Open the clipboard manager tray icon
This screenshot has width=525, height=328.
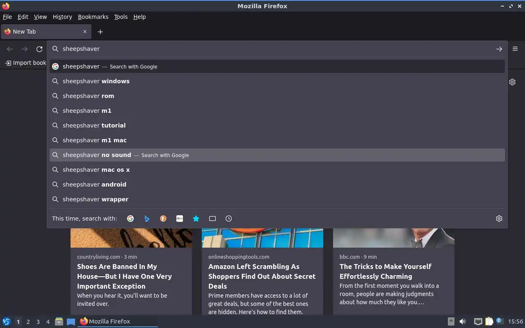tap(489, 321)
